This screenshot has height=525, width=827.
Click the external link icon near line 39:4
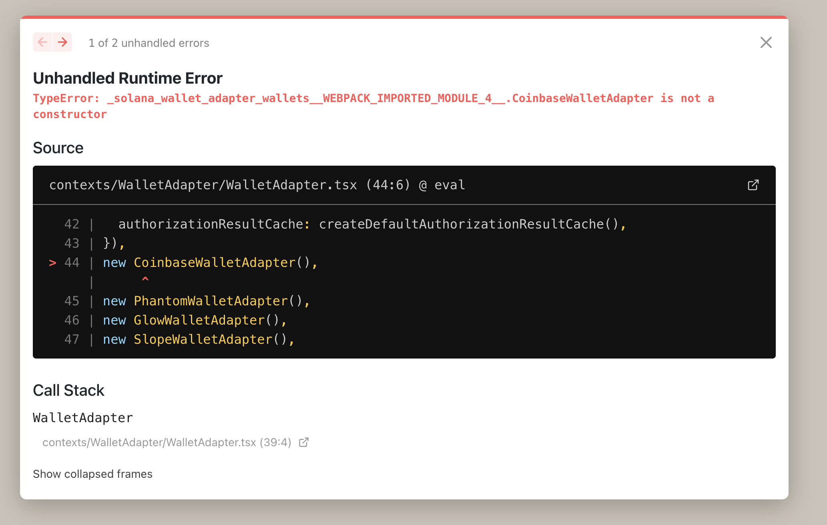coord(304,442)
